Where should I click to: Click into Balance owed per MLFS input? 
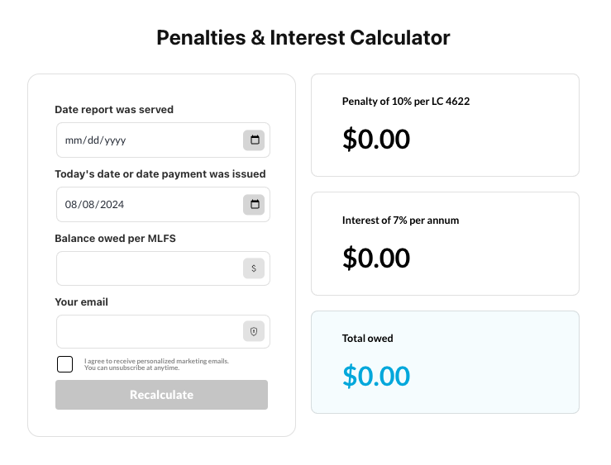pos(149,268)
